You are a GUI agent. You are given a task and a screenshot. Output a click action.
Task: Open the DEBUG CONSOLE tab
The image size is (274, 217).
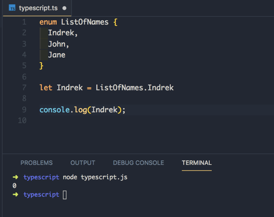[139, 163]
